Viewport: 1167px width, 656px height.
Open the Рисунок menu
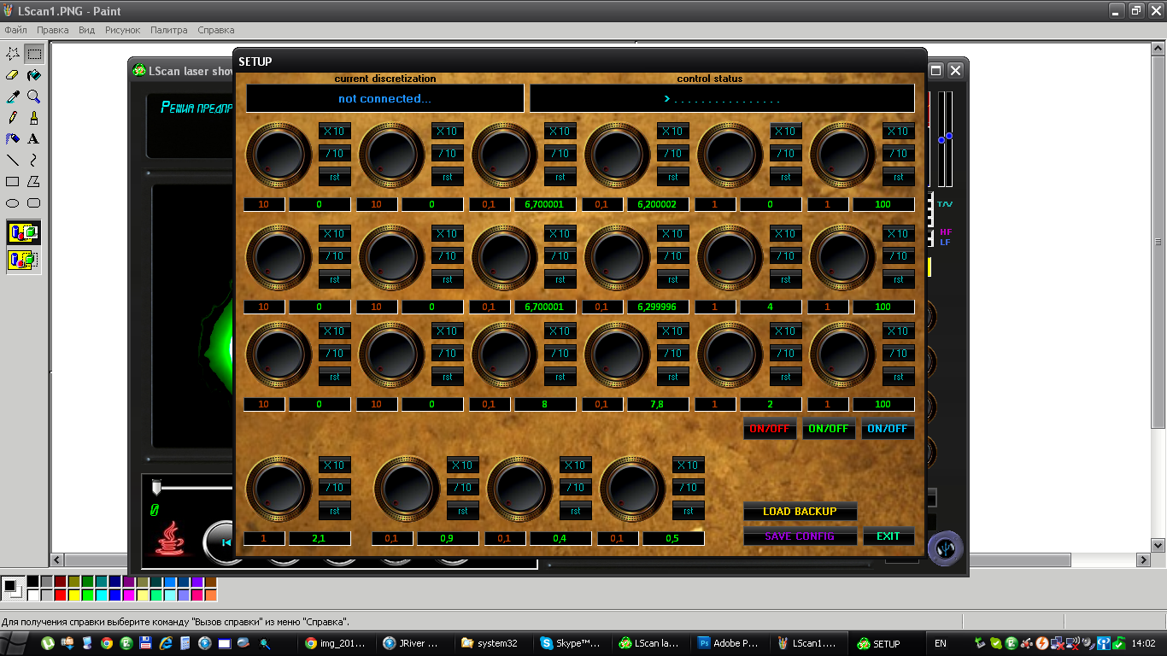click(123, 30)
